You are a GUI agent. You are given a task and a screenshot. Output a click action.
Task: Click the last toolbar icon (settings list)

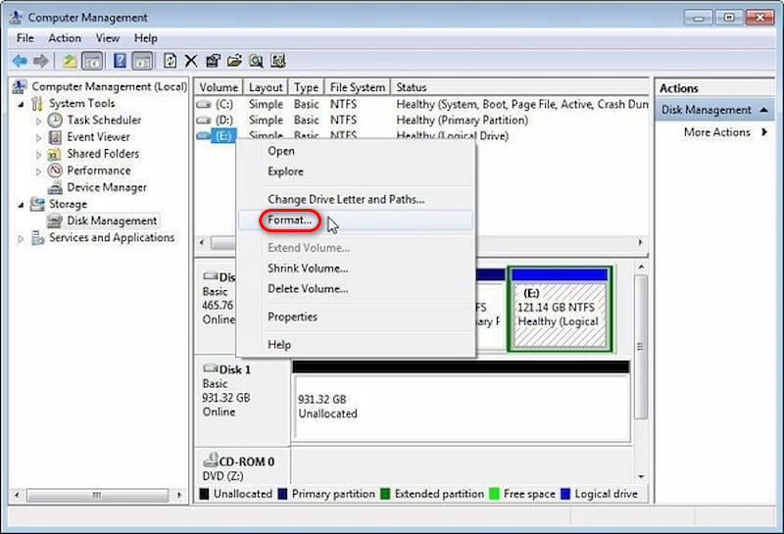[278, 61]
